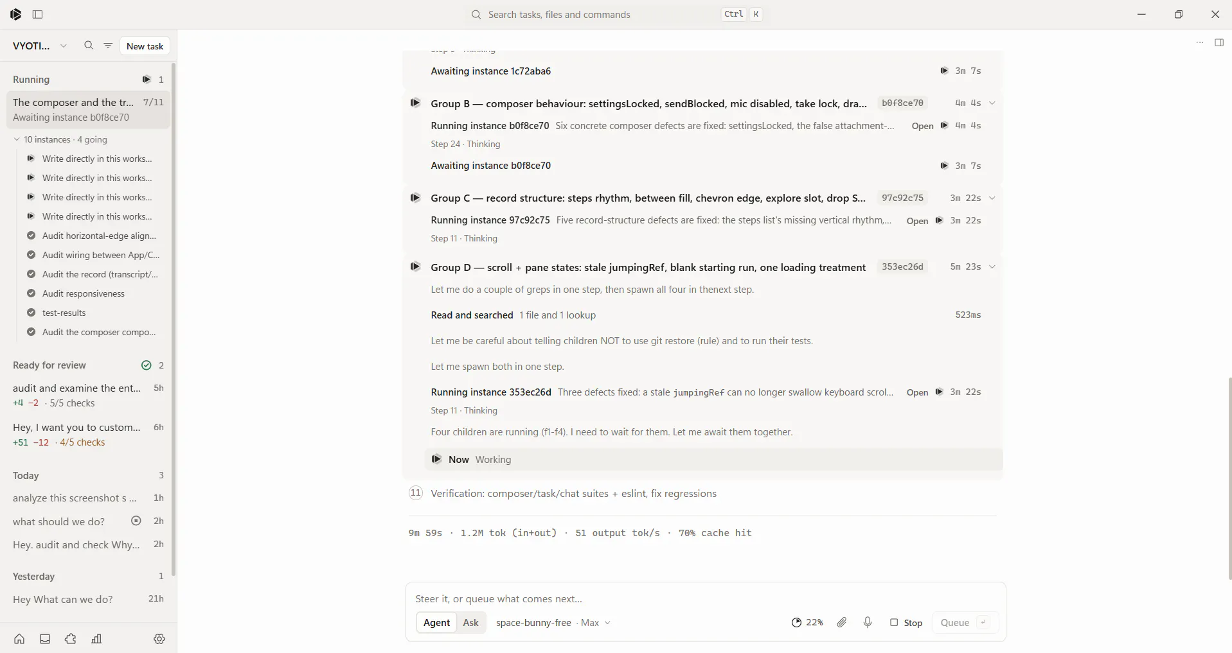Image resolution: width=1232 pixels, height=653 pixels.
Task: Open the home icon in bottom bar
Action: [x=19, y=639]
